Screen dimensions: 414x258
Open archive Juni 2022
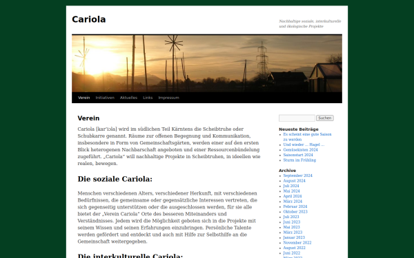point(291,253)
